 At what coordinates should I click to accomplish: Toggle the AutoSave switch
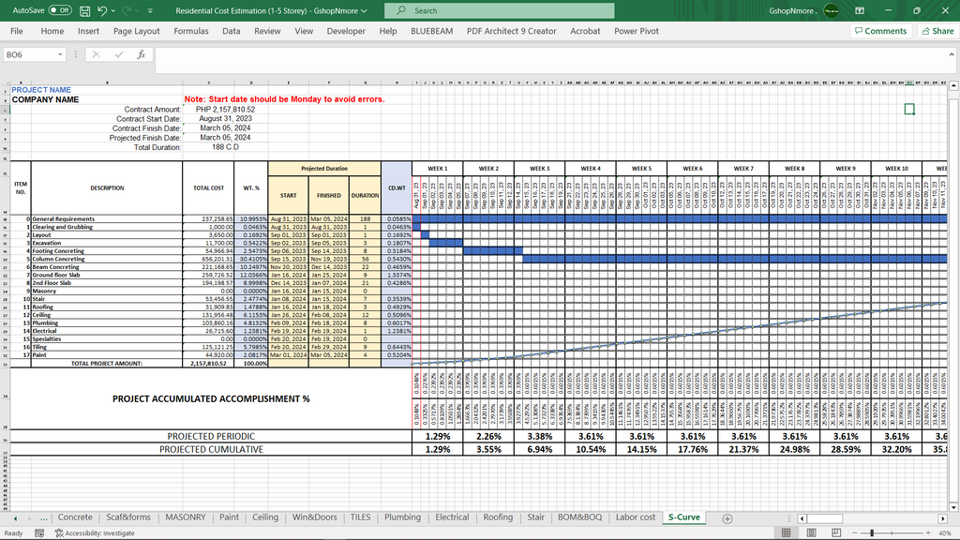pyautogui.click(x=60, y=10)
